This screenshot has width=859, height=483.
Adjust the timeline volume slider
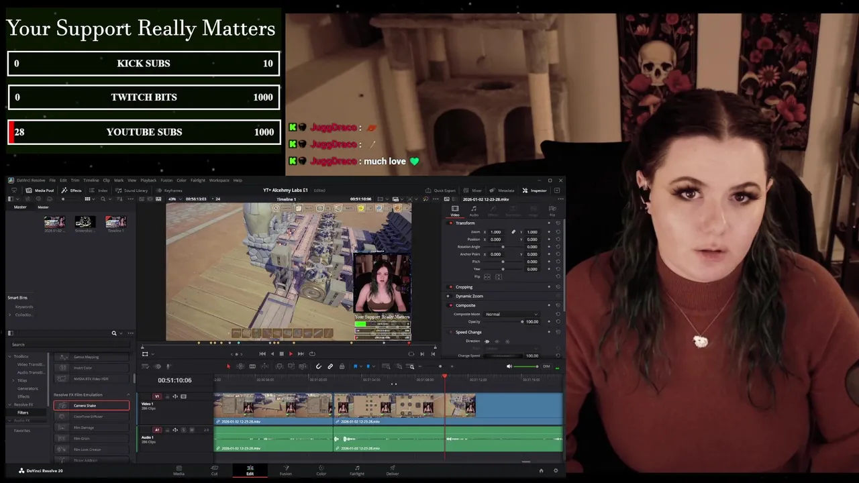[x=526, y=366]
